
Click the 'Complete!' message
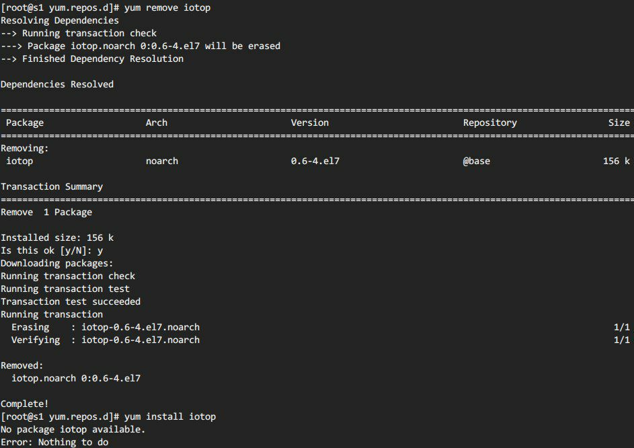(x=25, y=404)
